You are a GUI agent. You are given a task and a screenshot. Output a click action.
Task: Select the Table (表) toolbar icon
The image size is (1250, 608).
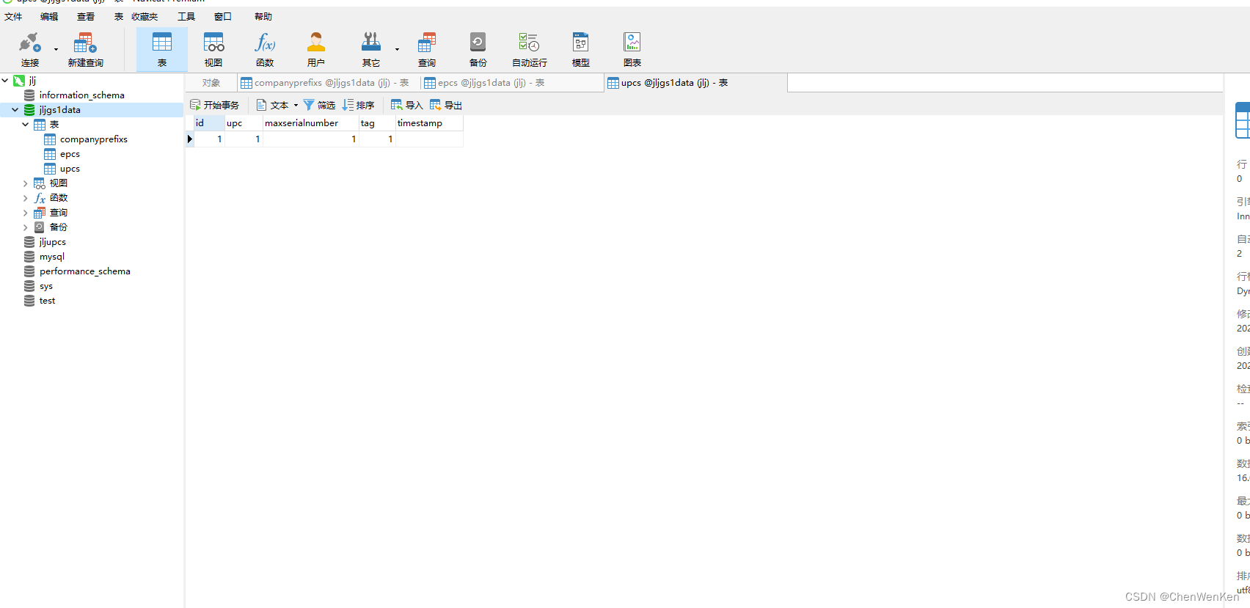click(x=162, y=50)
